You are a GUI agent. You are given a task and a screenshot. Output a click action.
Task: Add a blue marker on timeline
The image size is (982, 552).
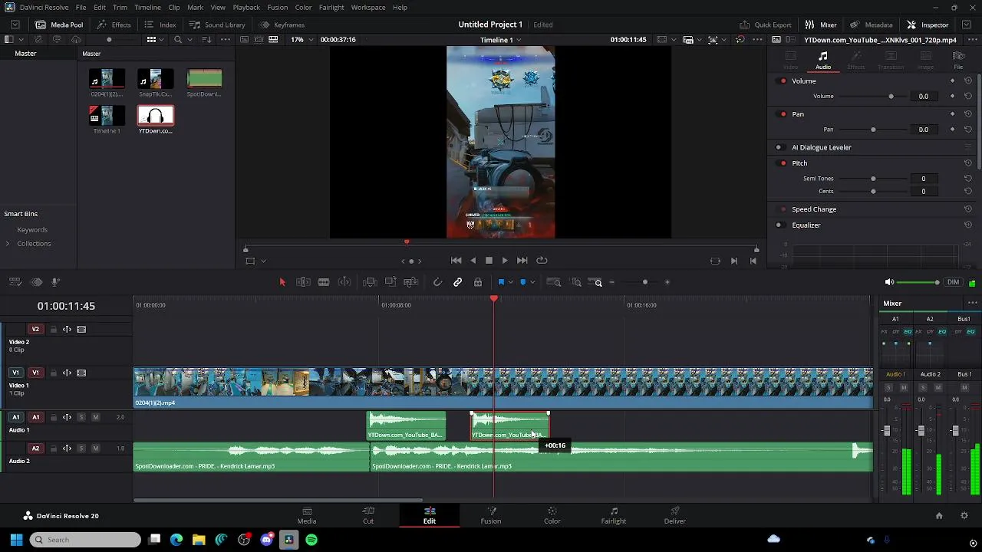pos(523,282)
